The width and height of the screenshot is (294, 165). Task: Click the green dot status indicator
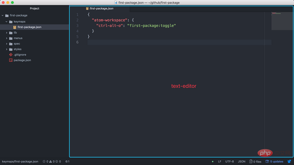pos(213,161)
